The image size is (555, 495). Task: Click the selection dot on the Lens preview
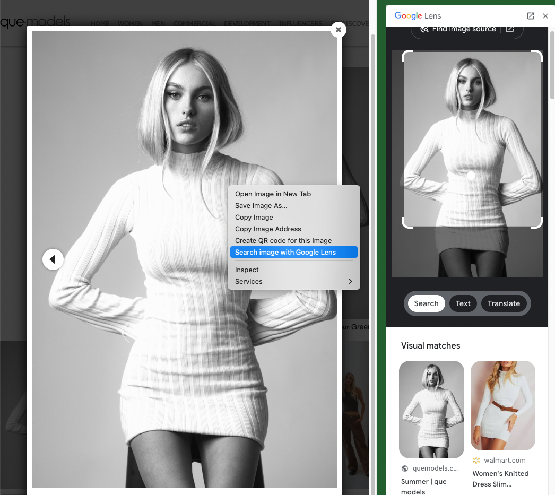[x=471, y=175]
